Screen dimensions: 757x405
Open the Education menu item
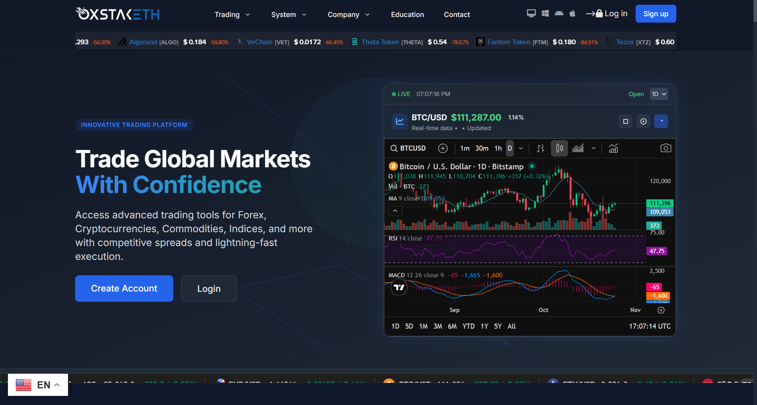407,15
